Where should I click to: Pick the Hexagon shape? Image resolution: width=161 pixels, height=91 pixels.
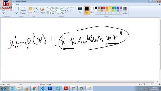tap(56, 10)
